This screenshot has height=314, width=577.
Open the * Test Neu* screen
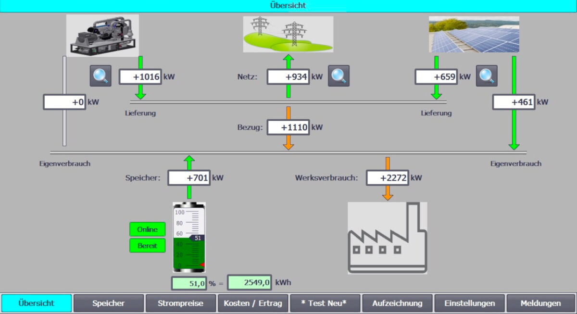click(325, 303)
